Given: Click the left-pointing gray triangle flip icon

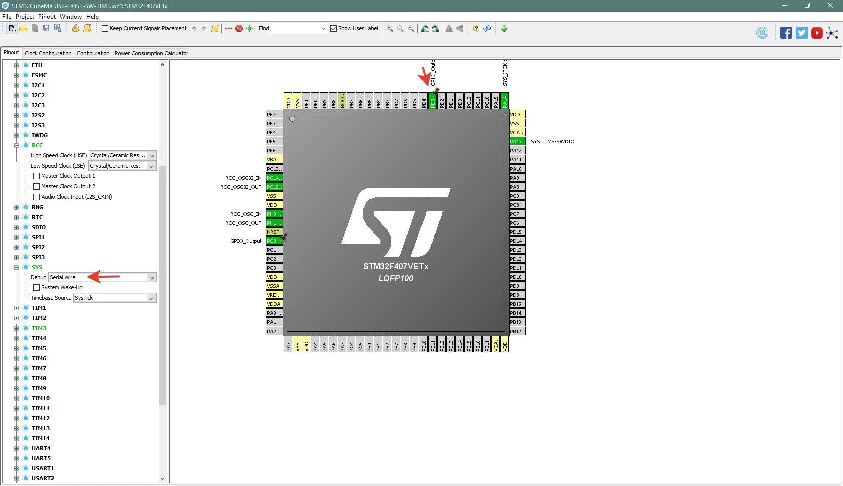Looking at the screenshot, I should click(x=459, y=29).
